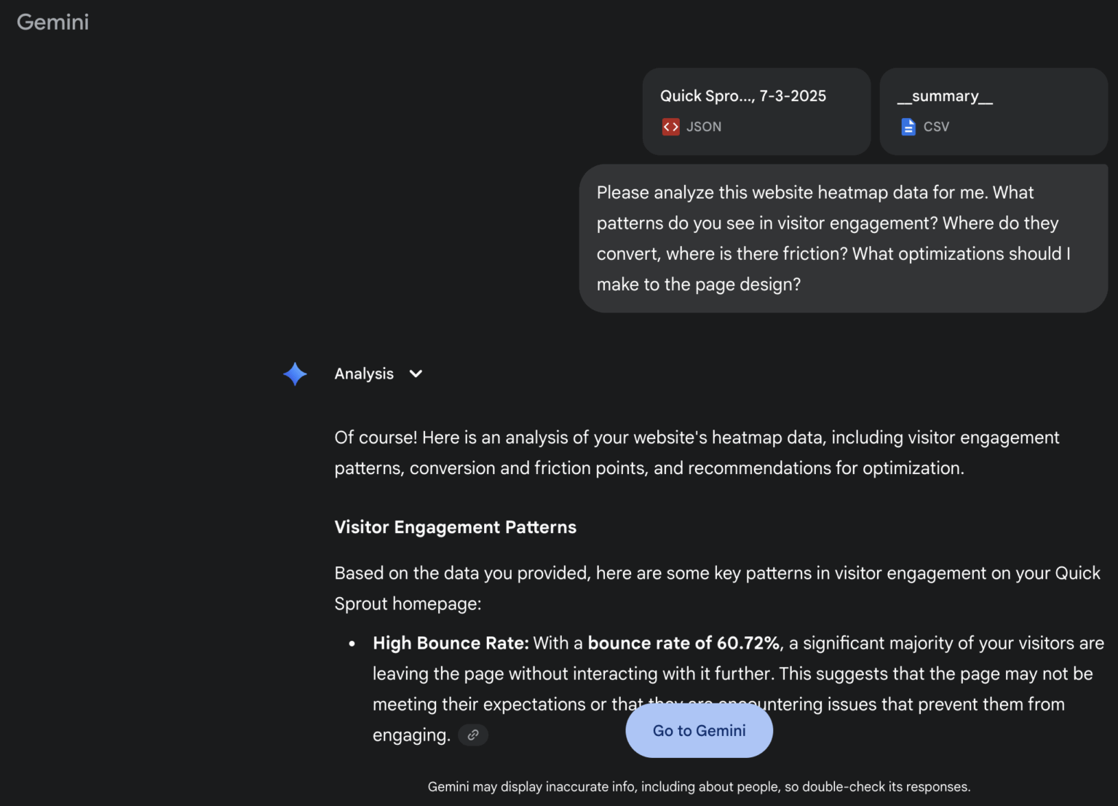Expand the Analysis section chevron
The image size is (1118, 806).
tap(415, 374)
